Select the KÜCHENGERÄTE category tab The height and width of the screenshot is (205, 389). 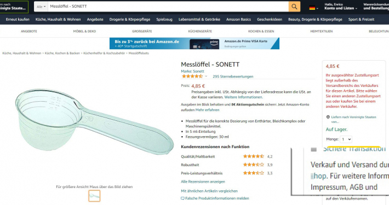pos(200,31)
